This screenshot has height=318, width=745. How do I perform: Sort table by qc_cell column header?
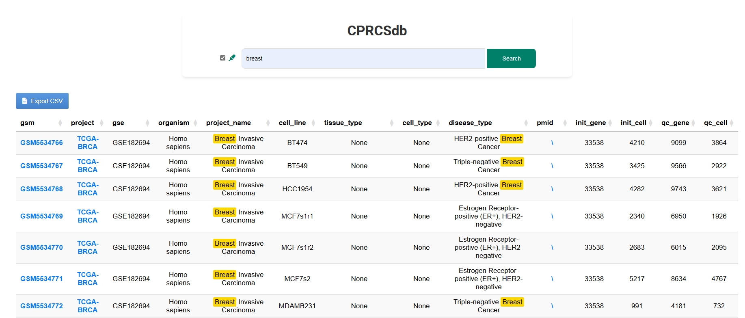point(715,123)
